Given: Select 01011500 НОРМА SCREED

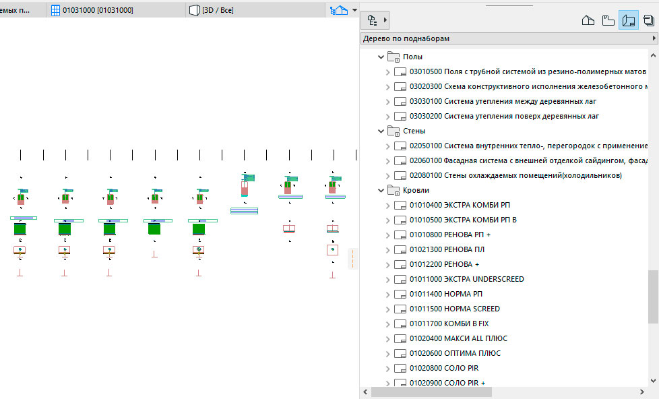Looking at the screenshot, I should click(455, 309).
